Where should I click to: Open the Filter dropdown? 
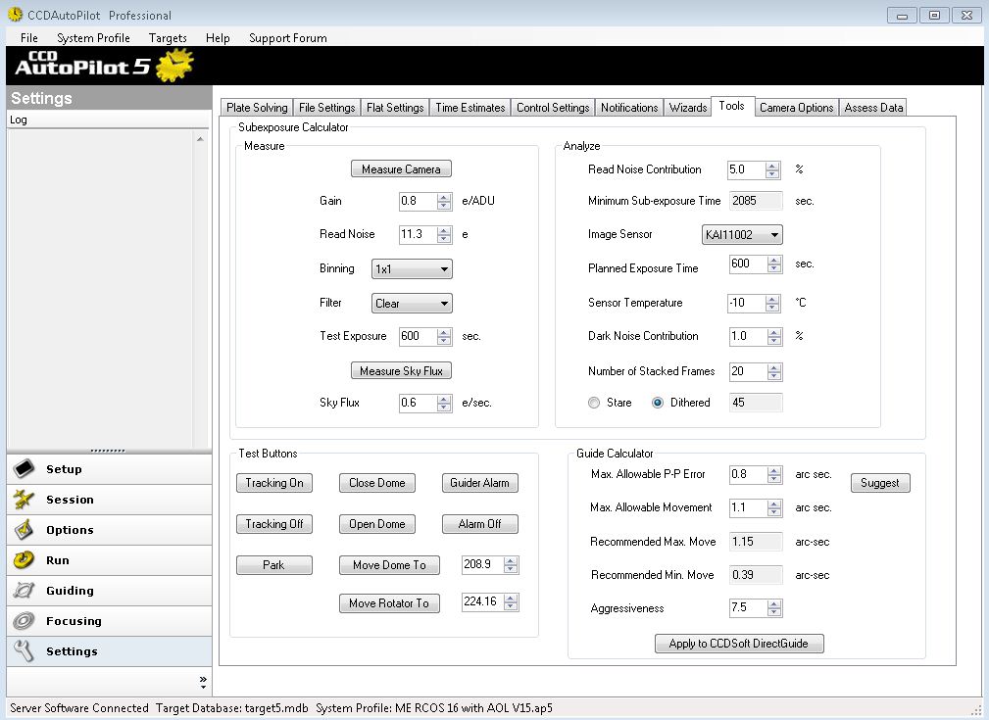pyautogui.click(x=412, y=304)
